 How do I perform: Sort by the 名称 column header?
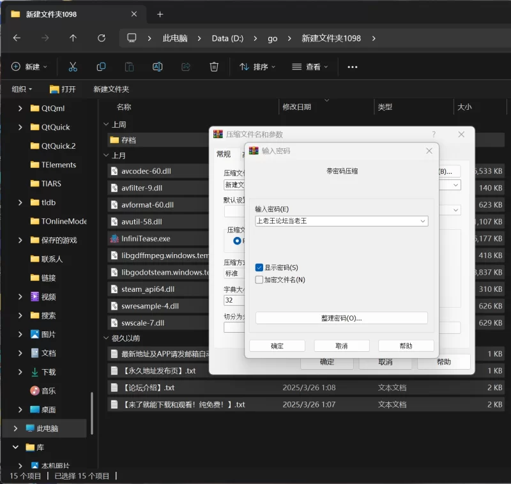pyautogui.click(x=124, y=107)
